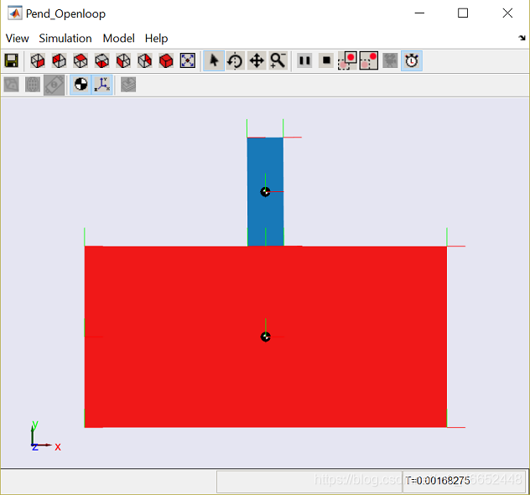Click the dock window arrow at top right
This screenshot has height=495, width=530.
[522, 38]
